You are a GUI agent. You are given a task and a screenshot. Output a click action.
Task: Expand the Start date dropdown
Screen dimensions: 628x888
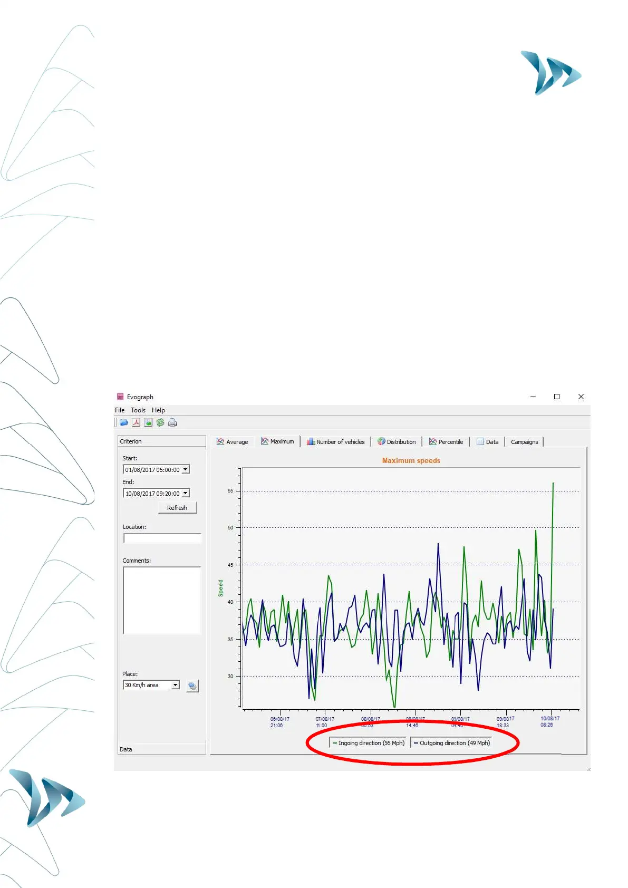(186, 469)
